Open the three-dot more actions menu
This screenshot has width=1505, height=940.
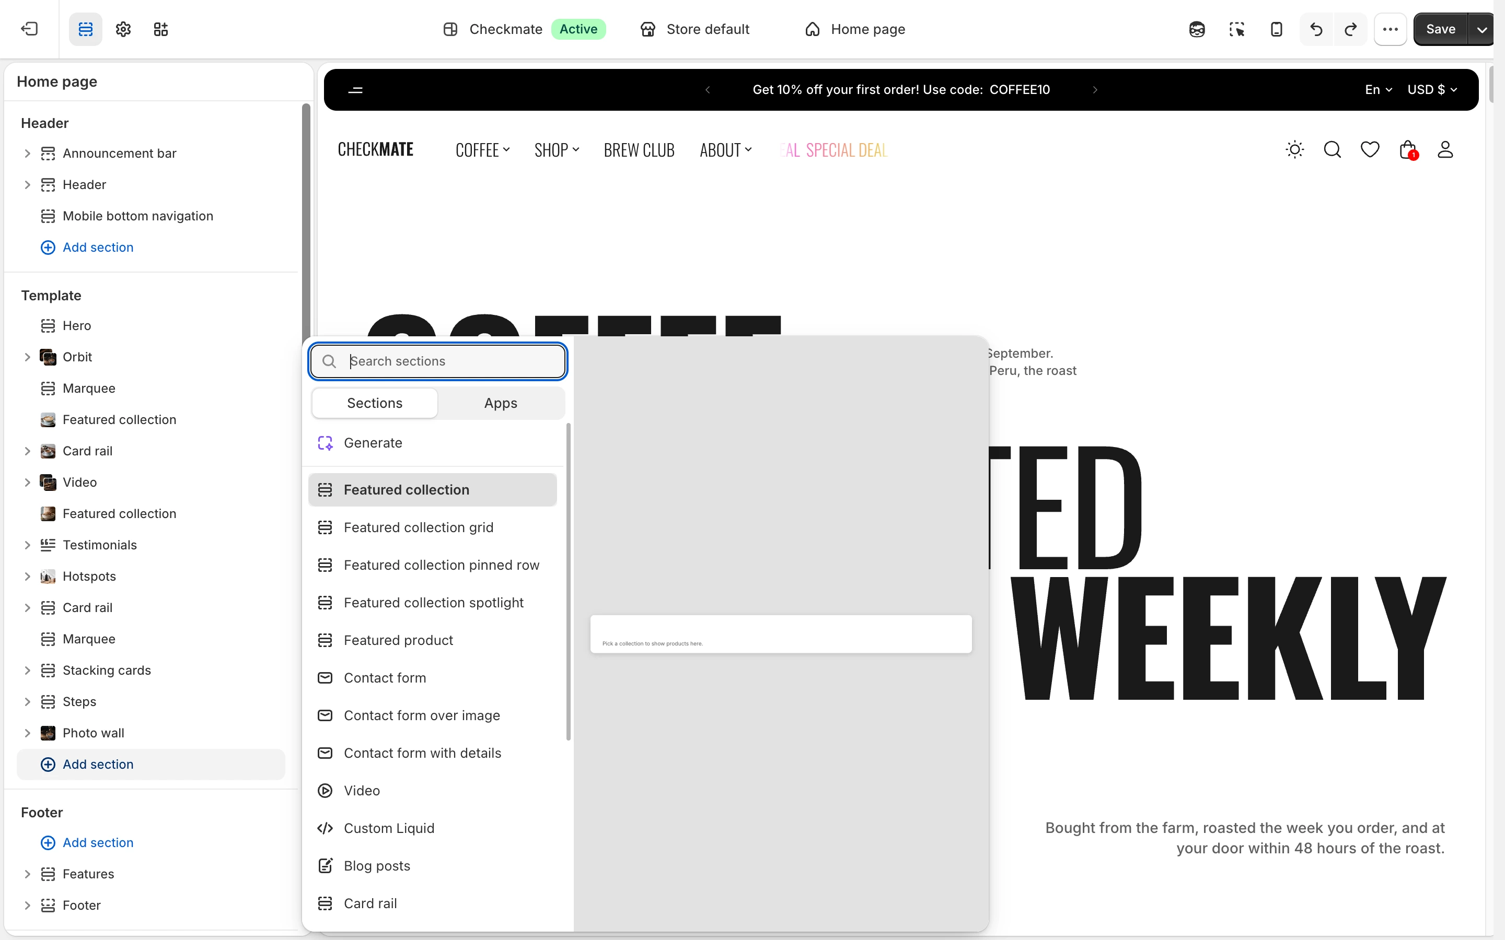(1391, 29)
